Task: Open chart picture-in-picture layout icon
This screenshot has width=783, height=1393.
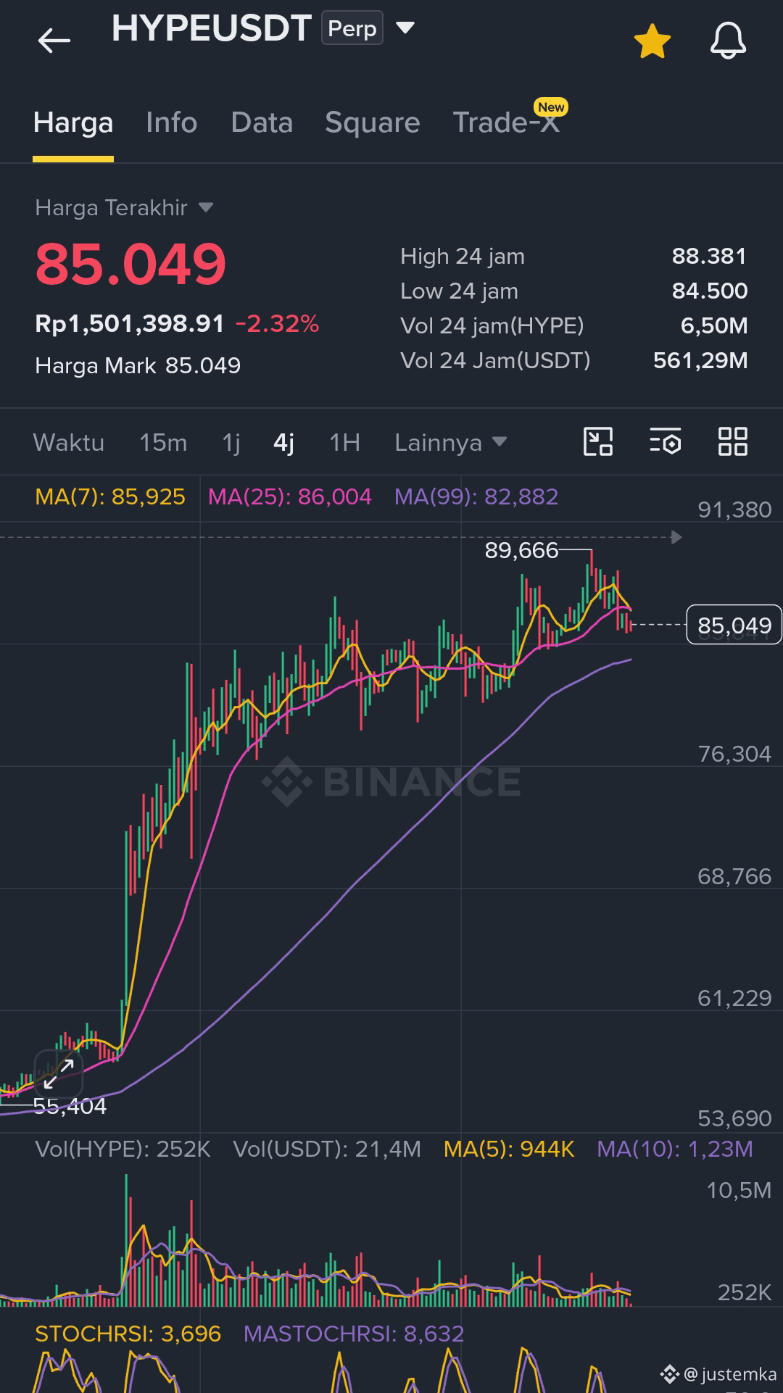Action: [x=598, y=441]
